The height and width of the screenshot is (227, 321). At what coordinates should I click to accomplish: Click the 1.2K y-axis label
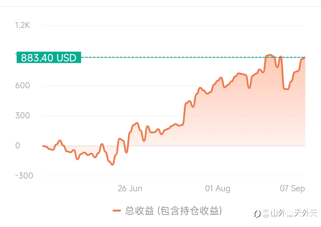23,25
